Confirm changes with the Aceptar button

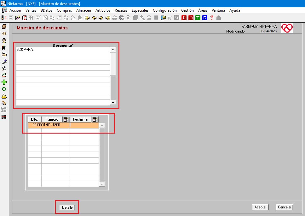(260, 207)
